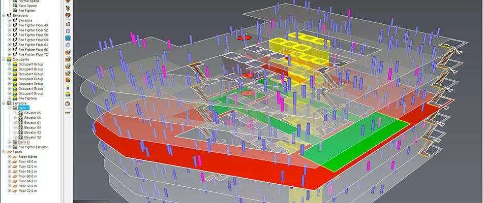Image resolution: width=483 pixels, height=203 pixels.
Task: Expand the Floor 60.0 m node
Action: click(9, 176)
